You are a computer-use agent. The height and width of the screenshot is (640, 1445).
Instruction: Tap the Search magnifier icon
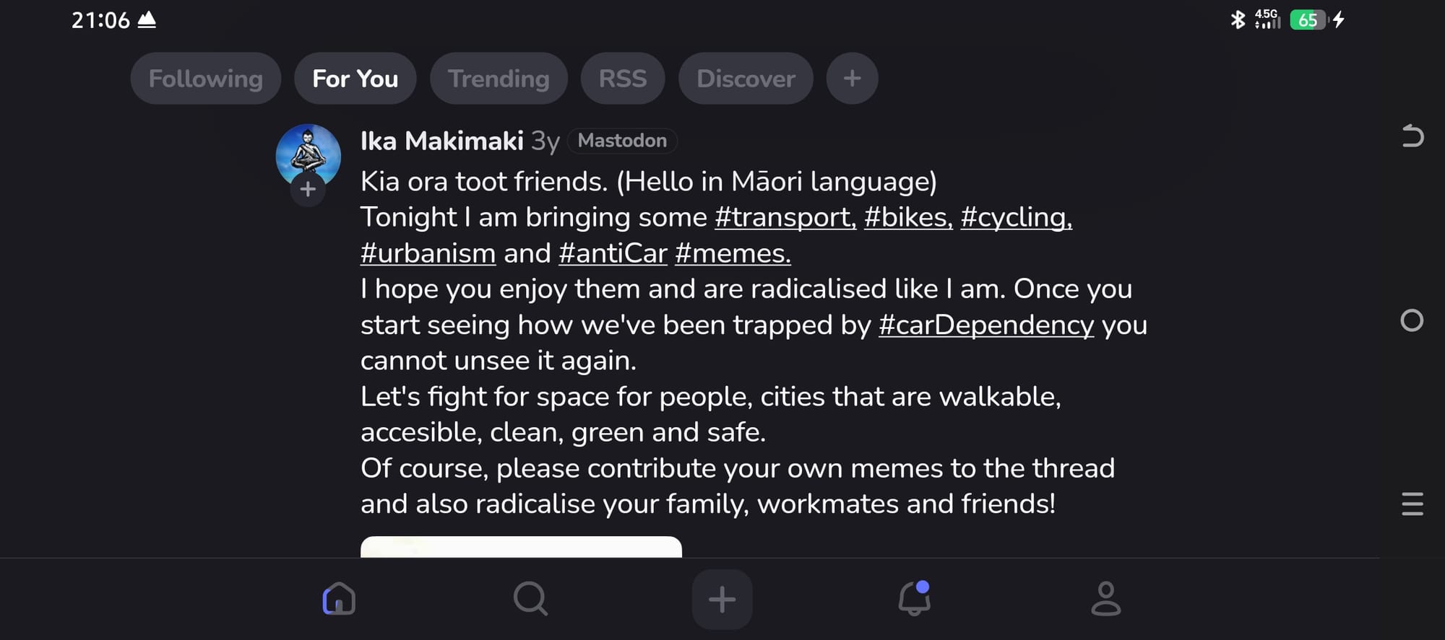530,598
